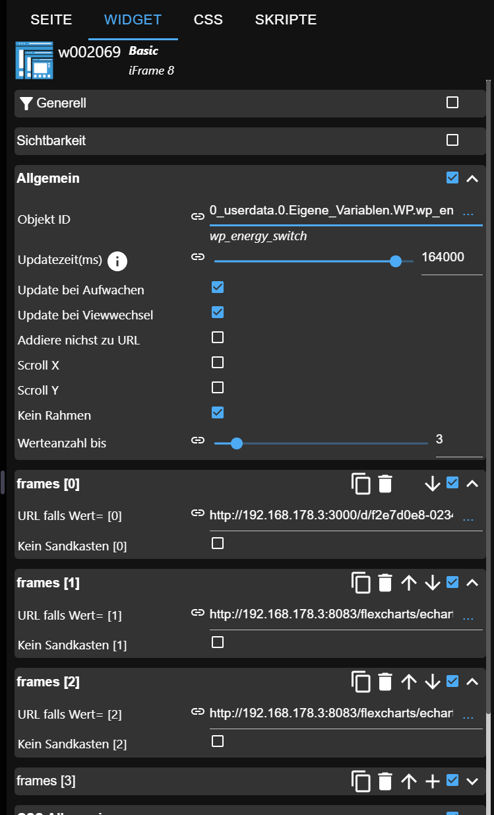Adjust the Werteanzahl bis slider handle
This screenshot has height=815, width=494.
237,443
